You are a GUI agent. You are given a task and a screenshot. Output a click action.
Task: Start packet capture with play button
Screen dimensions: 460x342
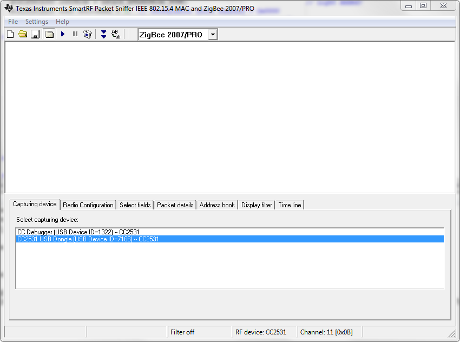63,34
